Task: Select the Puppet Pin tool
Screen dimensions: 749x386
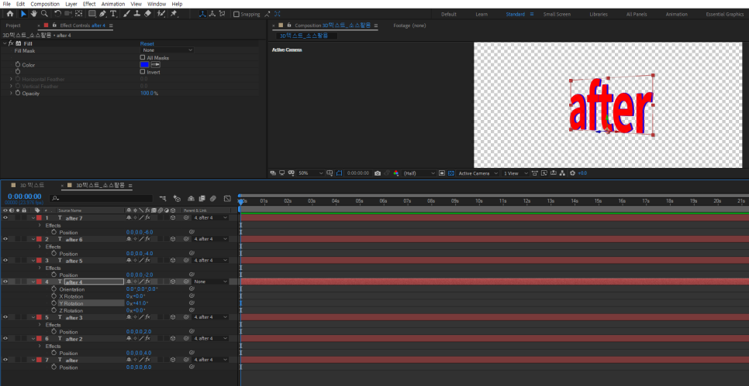Action: tap(174, 14)
